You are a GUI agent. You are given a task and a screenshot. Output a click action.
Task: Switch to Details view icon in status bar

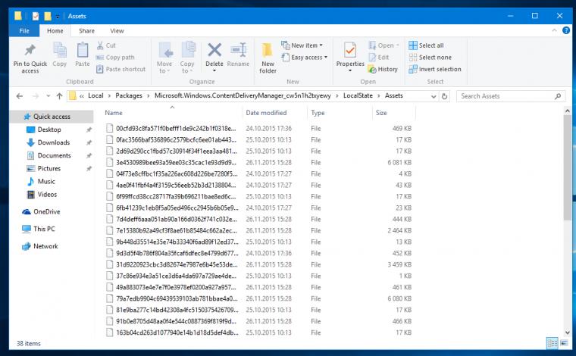pos(552,343)
